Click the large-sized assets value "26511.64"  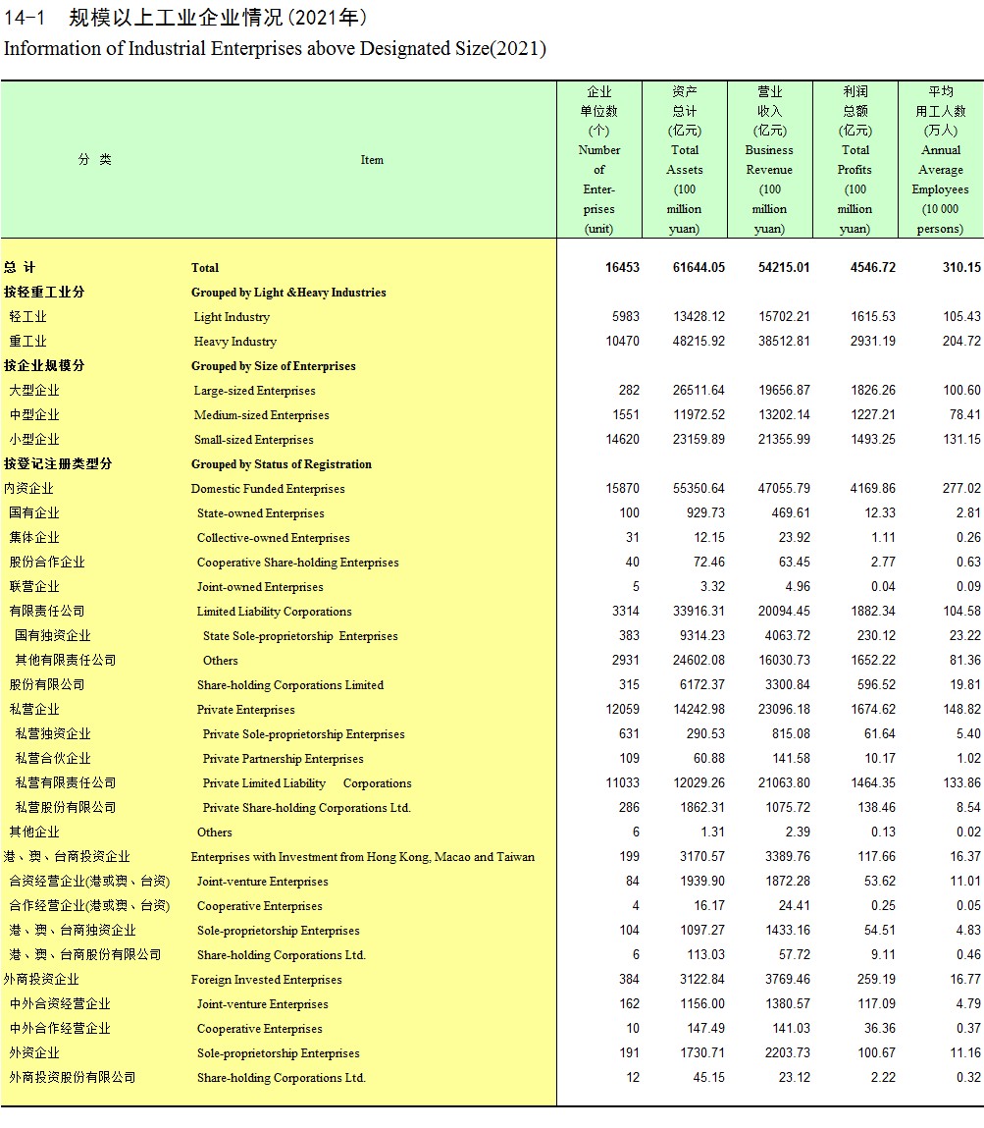click(699, 390)
